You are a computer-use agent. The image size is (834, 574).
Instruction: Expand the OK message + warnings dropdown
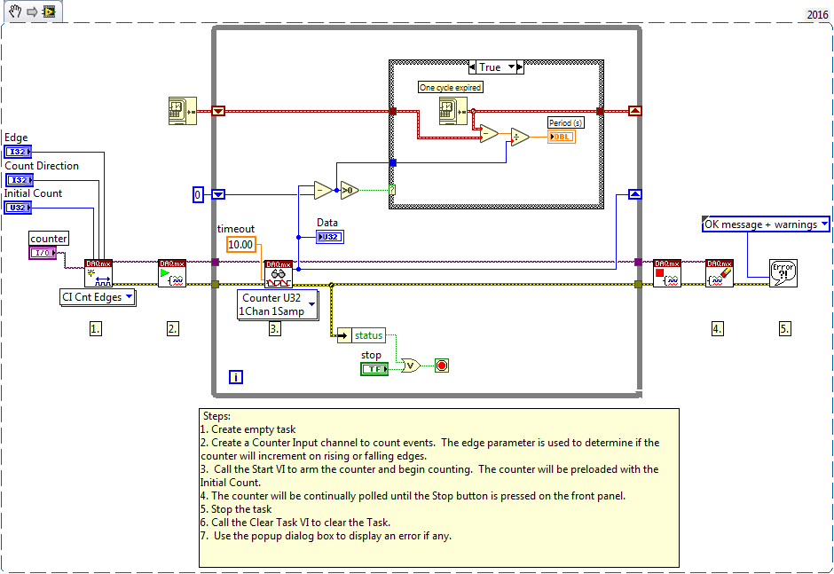766,224
